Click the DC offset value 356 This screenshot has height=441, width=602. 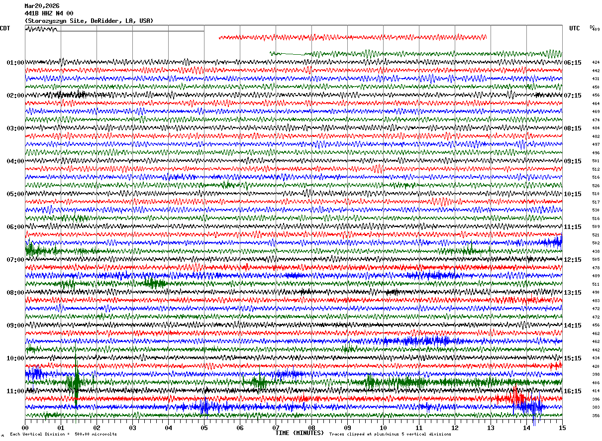[596, 416]
